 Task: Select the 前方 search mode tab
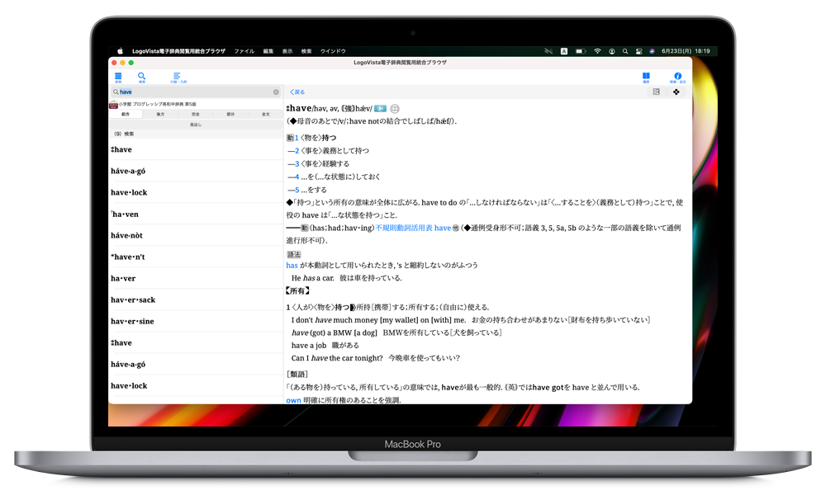(126, 114)
